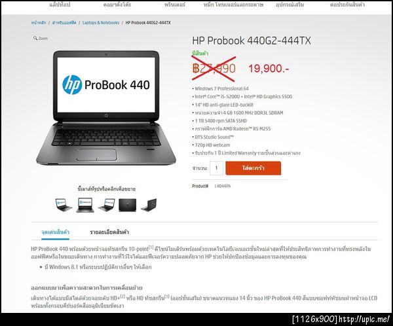Go to หน้าหลัก breadcrumb link
Viewport: 393px width, 326px height.
point(39,22)
